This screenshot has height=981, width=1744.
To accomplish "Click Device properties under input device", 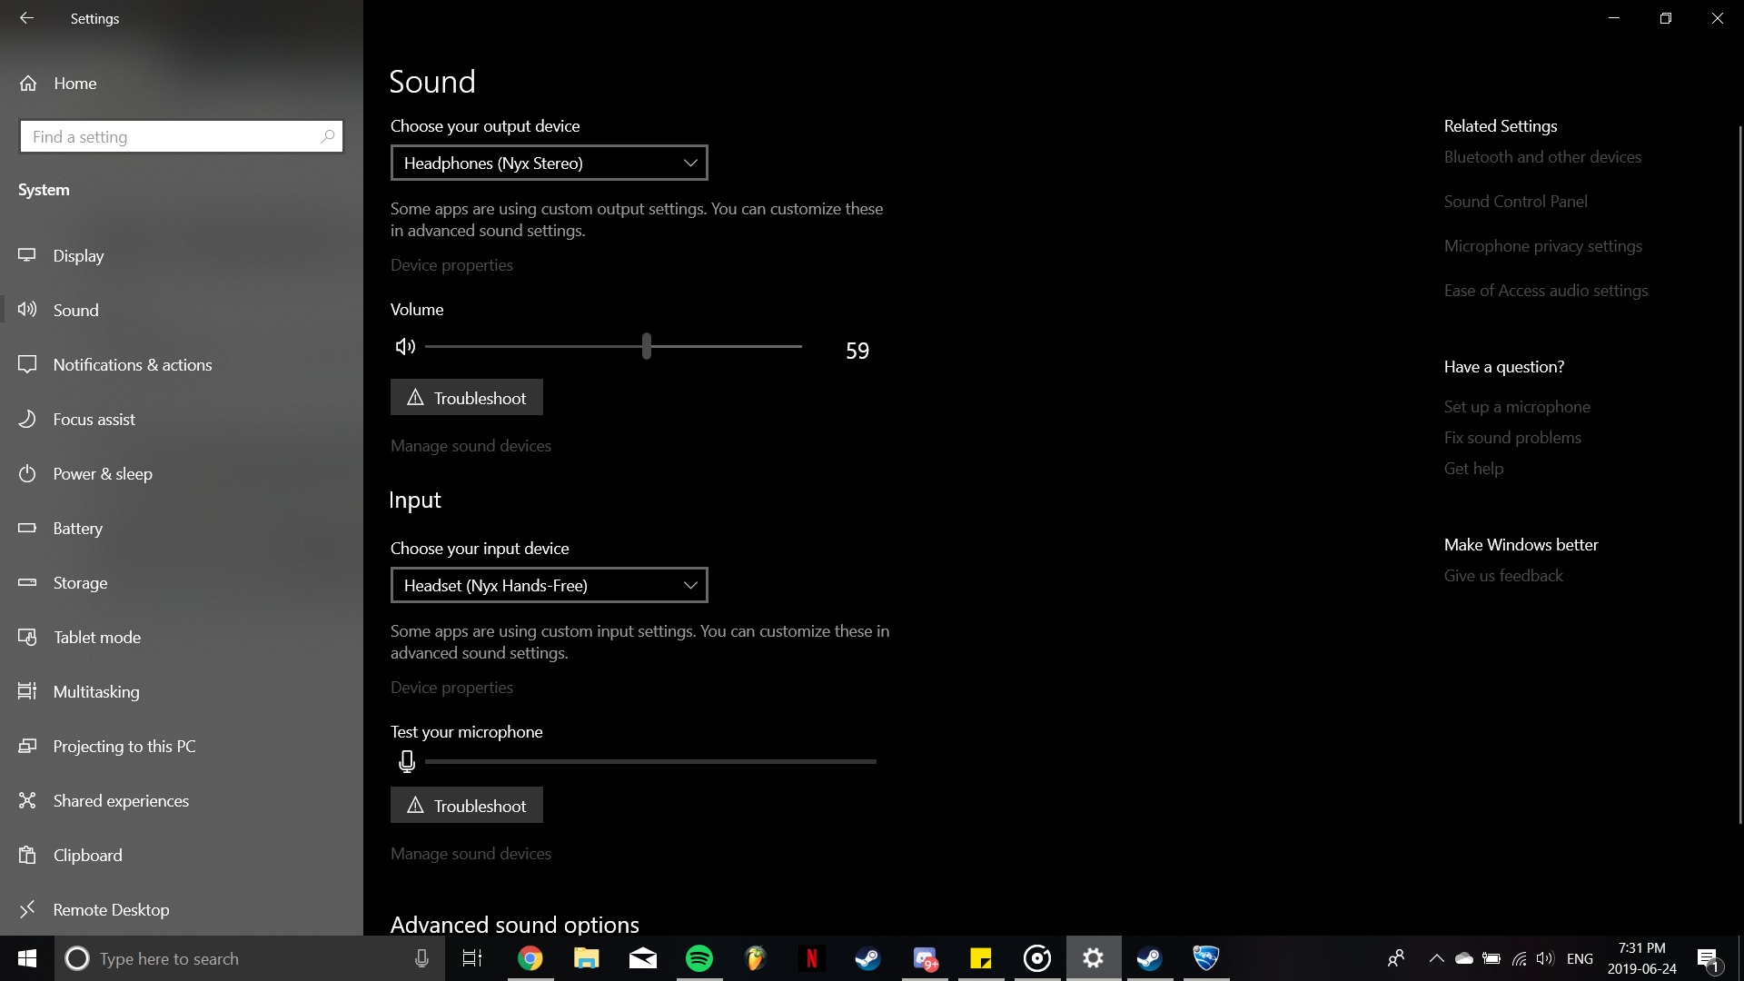I will coord(451,687).
